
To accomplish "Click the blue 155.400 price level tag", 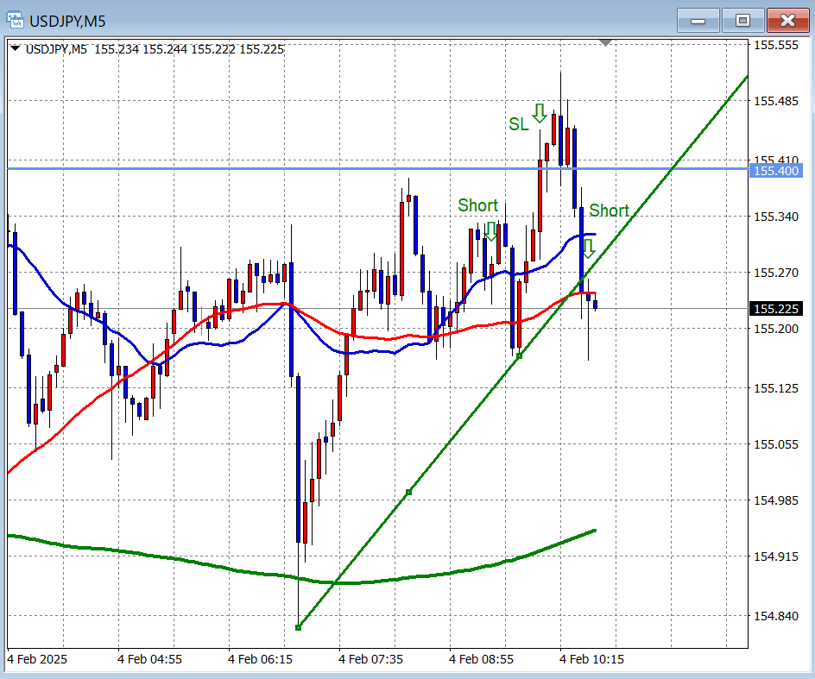I will tap(776, 171).
